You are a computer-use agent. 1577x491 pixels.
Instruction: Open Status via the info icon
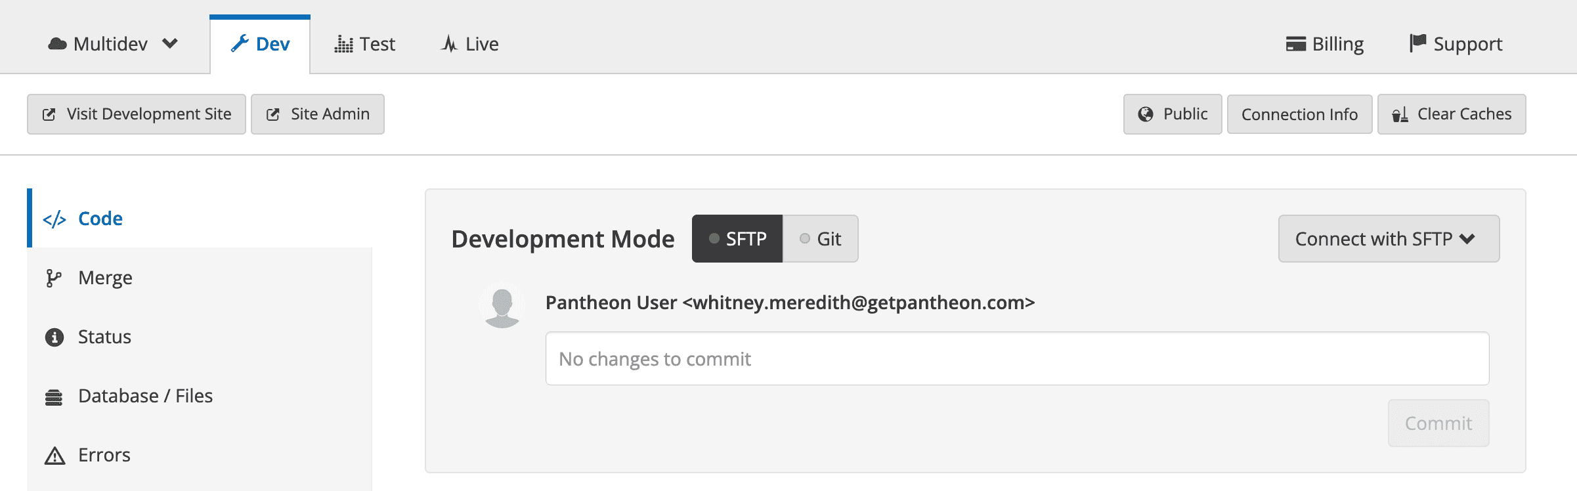tap(54, 336)
